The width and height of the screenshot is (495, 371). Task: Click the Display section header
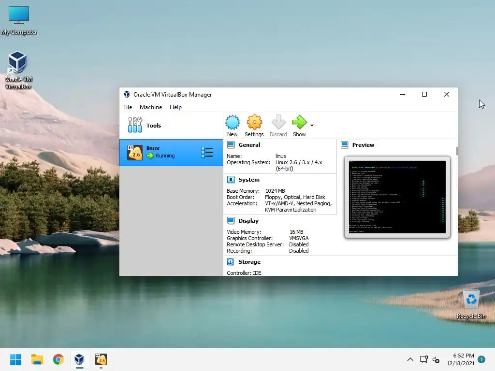pyautogui.click(x=248, y=221)
